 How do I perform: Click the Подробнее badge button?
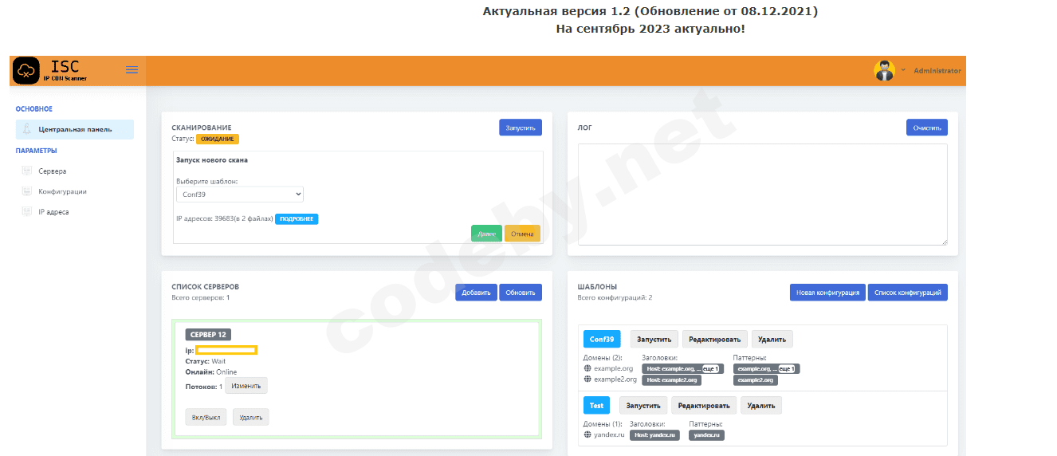297,218
